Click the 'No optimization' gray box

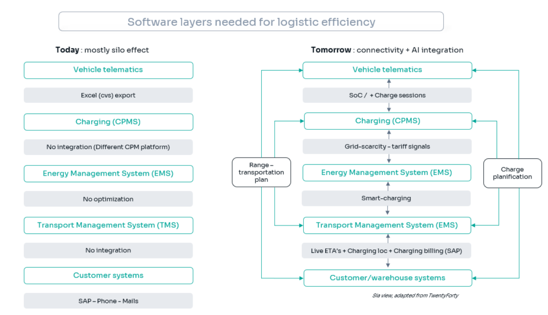tap(108, 199)
